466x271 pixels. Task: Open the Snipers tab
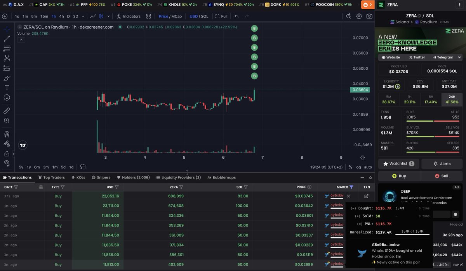click(x=101, y=177)
